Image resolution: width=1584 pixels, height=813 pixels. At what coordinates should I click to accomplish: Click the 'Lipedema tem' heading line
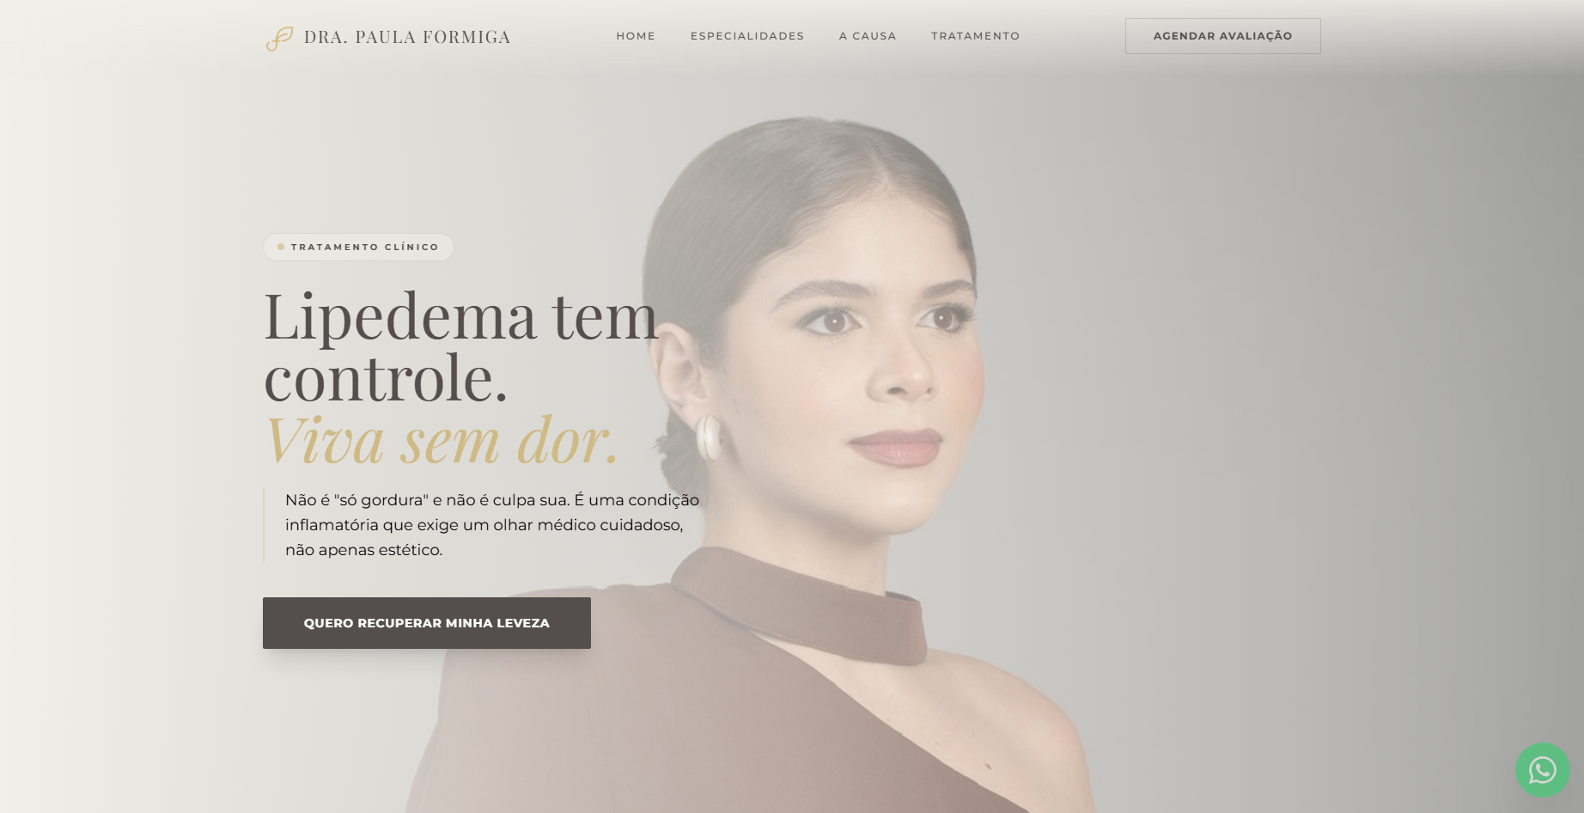click(460, 317)
